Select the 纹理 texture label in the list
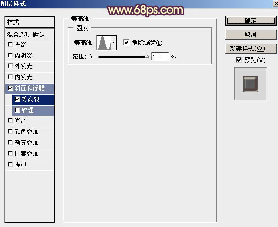Viewport: 278px width, 227px height. pos(27,110)
